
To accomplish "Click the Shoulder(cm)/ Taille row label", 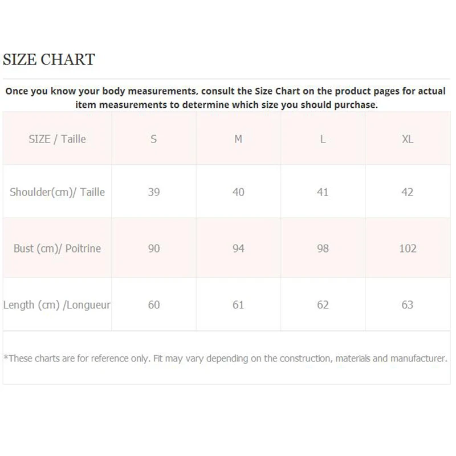I will pyautogui.click(x=57, y=192).
